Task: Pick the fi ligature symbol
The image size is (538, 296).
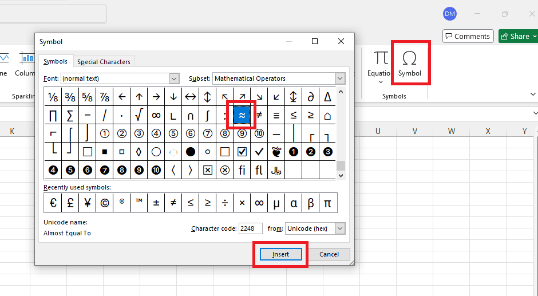Action: pos(242,170)
